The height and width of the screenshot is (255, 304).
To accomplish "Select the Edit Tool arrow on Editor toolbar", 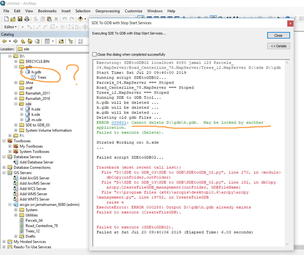I will (23, 27).
